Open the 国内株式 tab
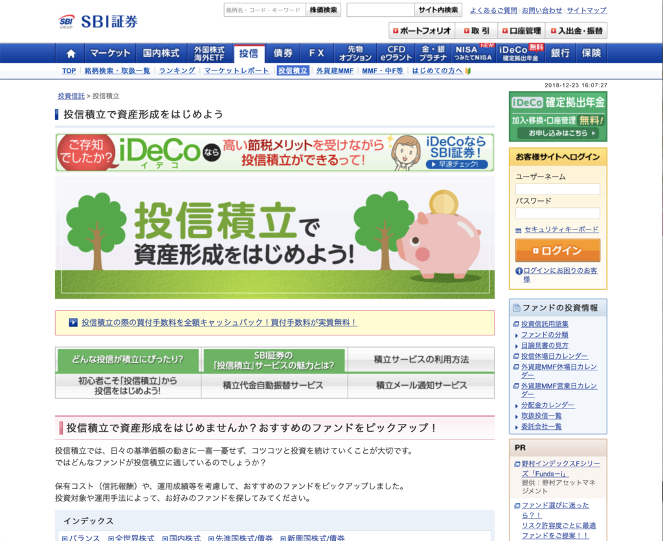663x541 pixels. 161,53
